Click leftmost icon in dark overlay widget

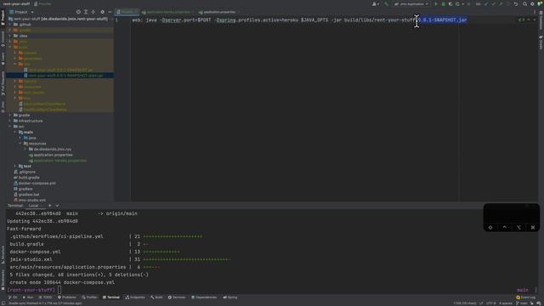(490, 227)
